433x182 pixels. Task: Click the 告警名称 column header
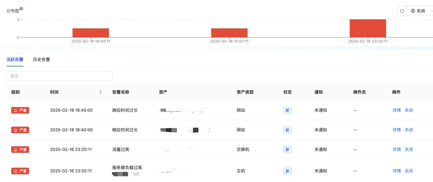coord(121,92)
